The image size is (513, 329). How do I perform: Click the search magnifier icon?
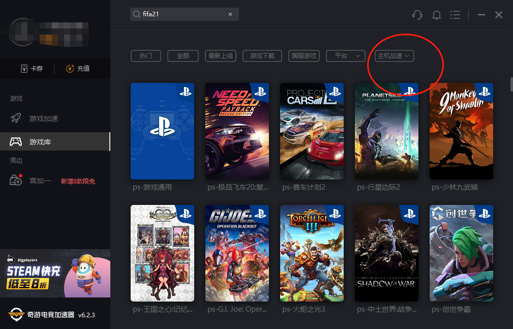pos(136,14)
